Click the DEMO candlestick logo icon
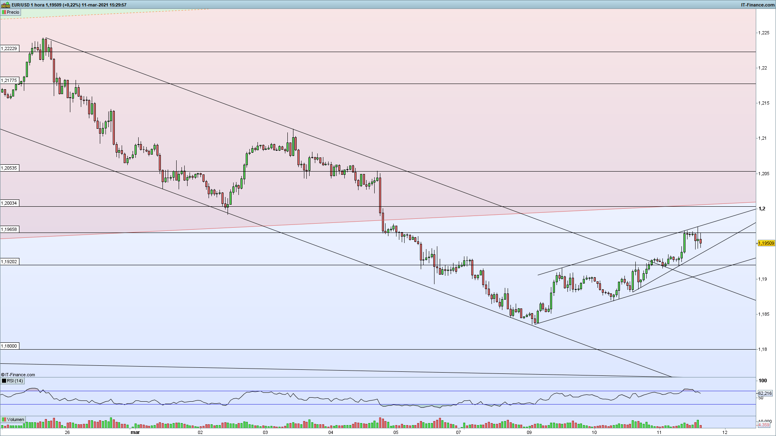The width and height of the screenshot is (776, 436). (5, 5)
